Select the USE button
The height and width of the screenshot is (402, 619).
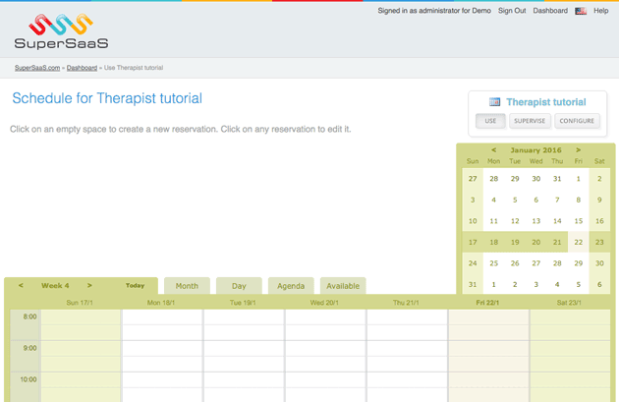(x=490, y=121)
